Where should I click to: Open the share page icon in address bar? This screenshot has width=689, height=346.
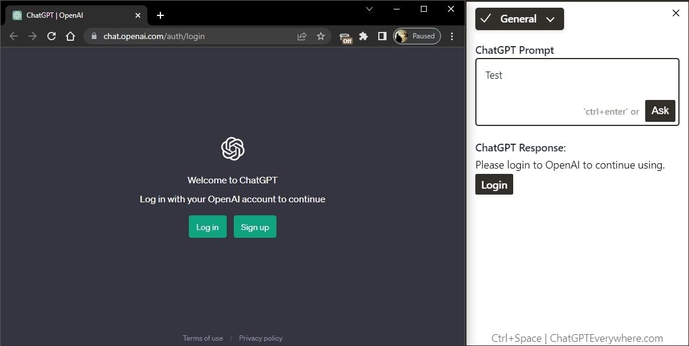pyautogui.click(x=302, y=37)
